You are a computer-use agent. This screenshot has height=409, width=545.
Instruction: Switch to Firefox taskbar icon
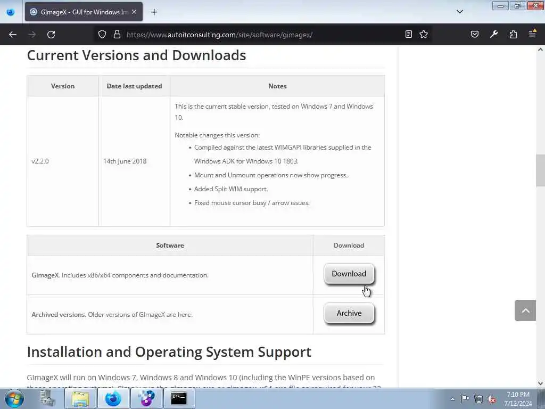[113, 398]
